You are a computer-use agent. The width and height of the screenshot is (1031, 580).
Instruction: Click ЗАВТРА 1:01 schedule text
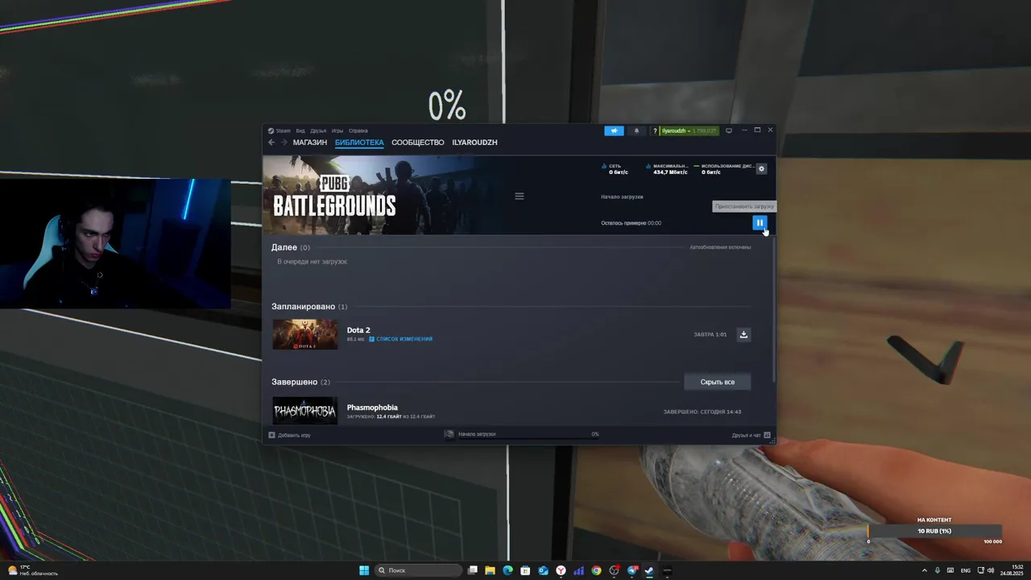pyautogui.click(x=710, y=334)
